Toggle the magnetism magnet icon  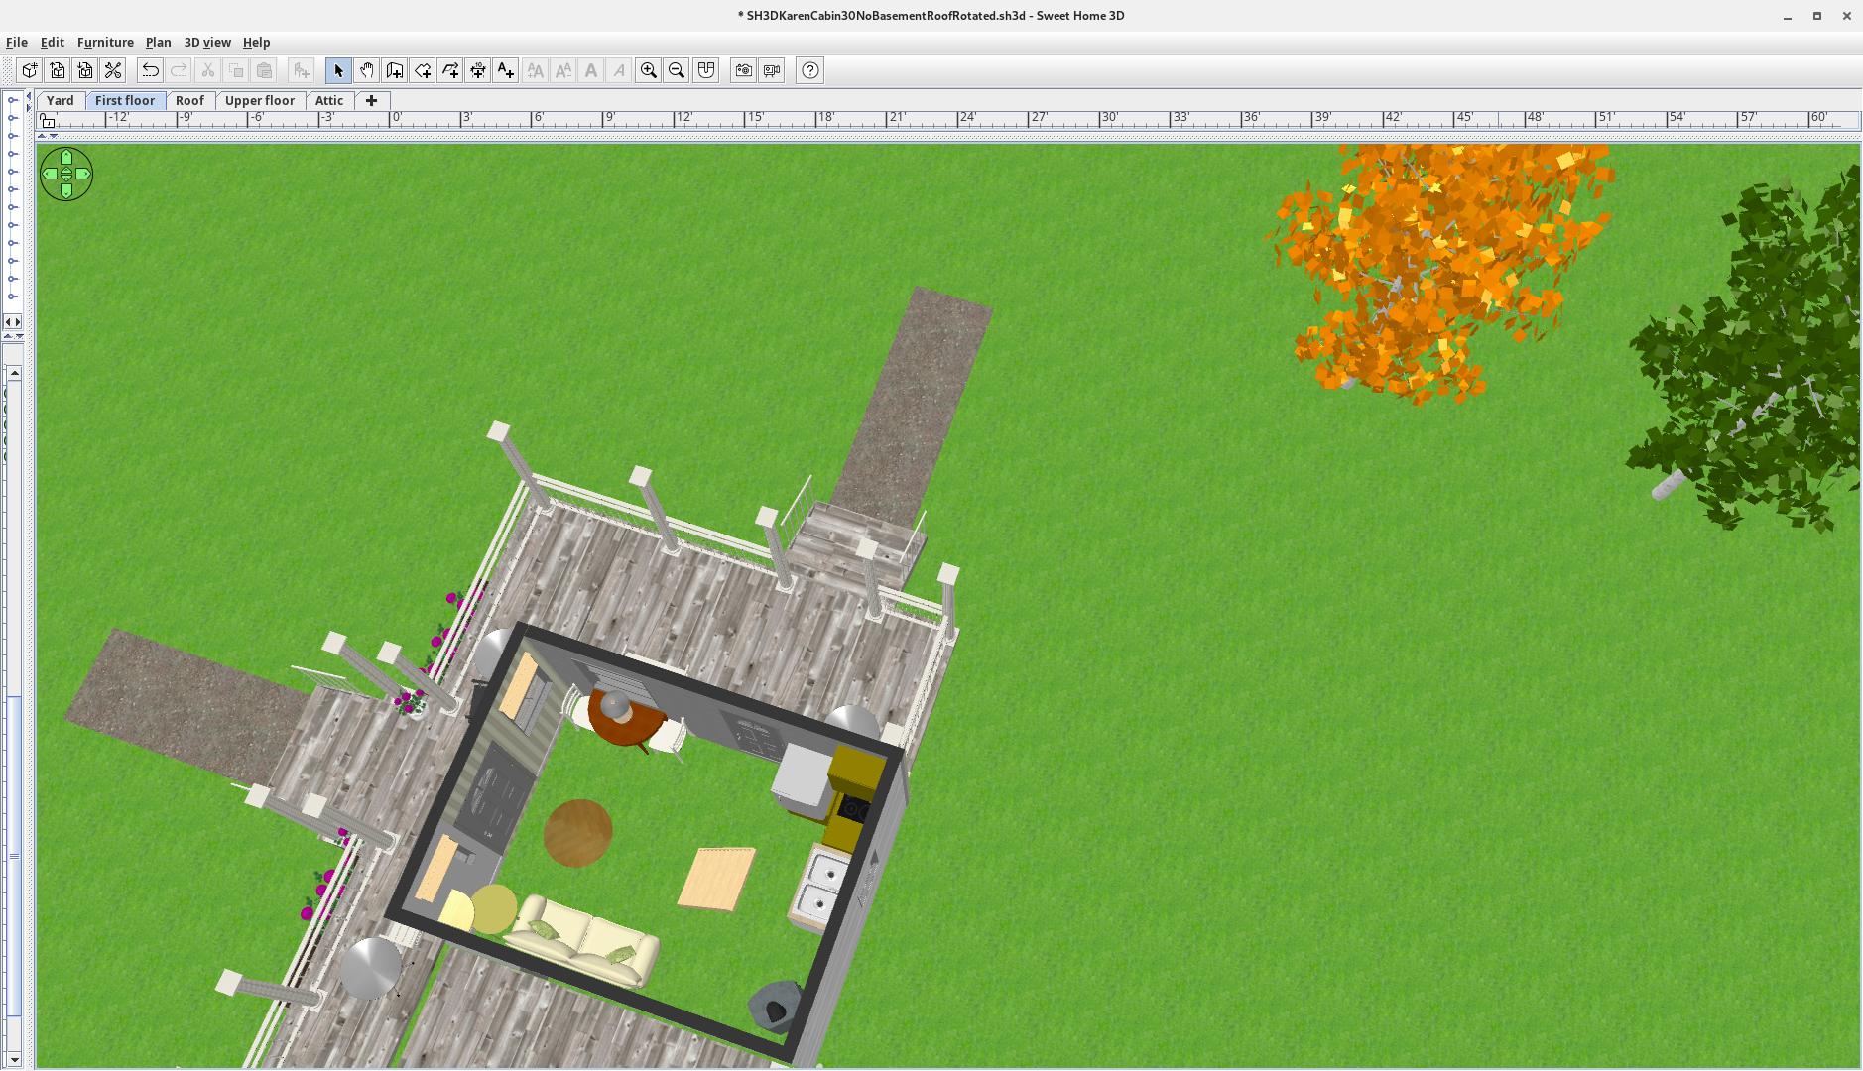click(705, 70)
